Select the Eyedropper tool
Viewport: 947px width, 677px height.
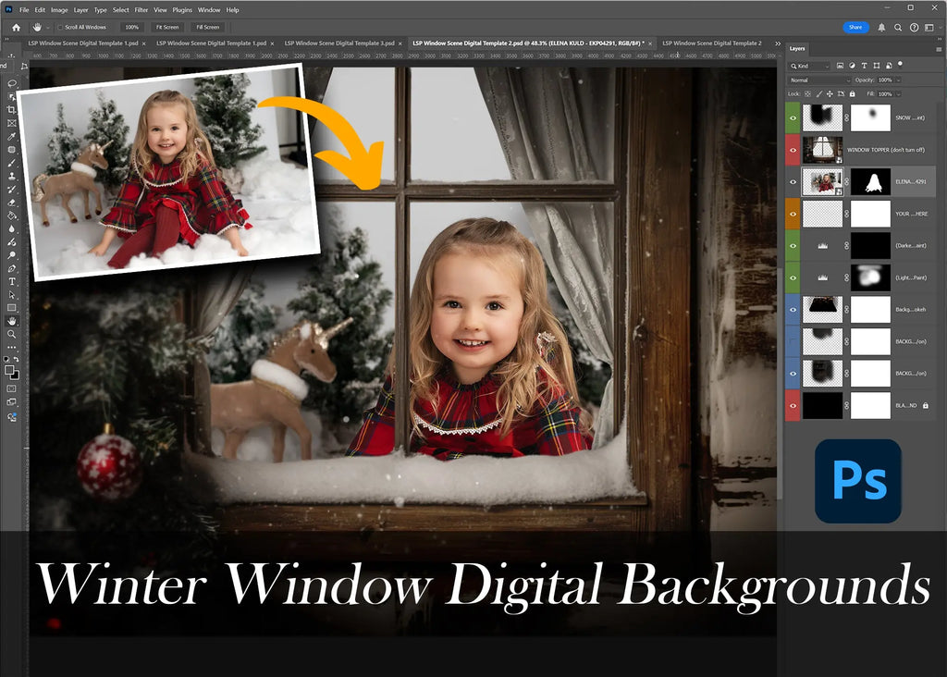coord(12,136)
